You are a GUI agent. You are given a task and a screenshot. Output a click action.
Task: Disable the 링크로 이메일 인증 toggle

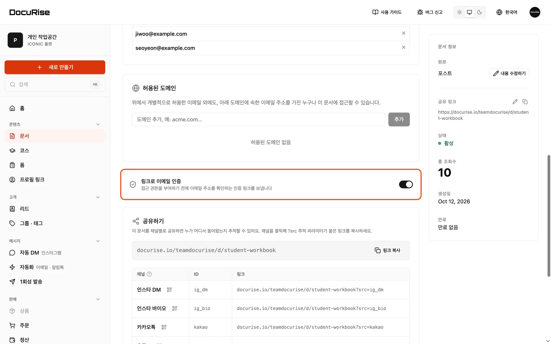pyautogui.click(x=406, y=184)
